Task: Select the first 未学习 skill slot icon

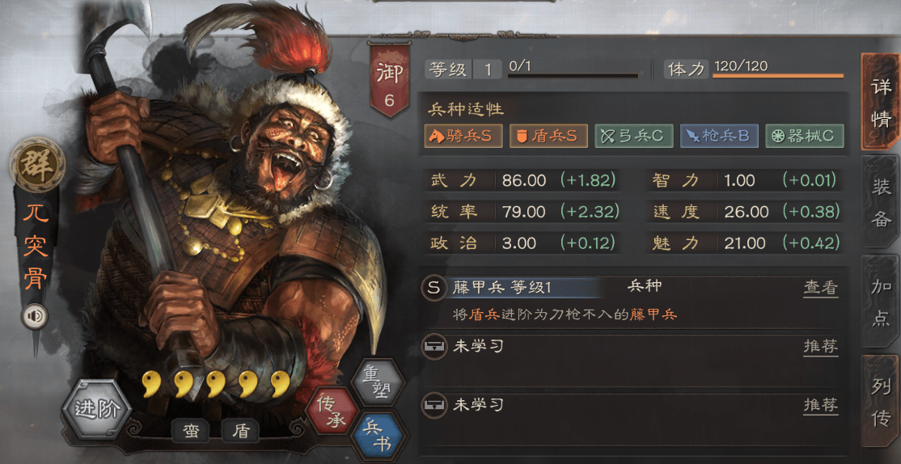Action: click(x=434, y=346)
